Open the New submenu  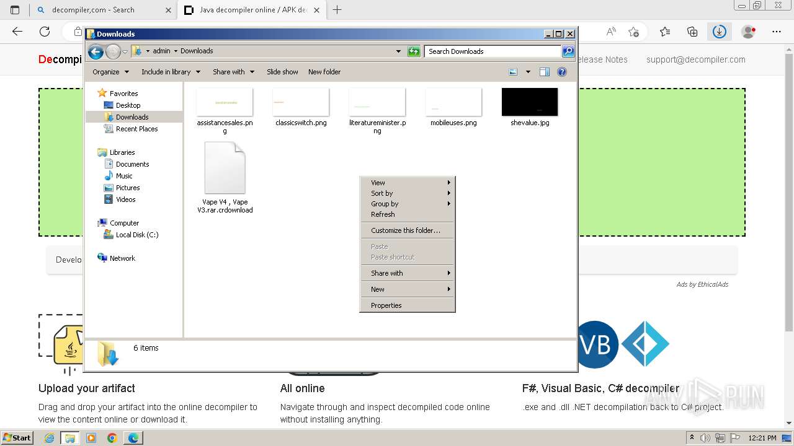coord(408,289)
